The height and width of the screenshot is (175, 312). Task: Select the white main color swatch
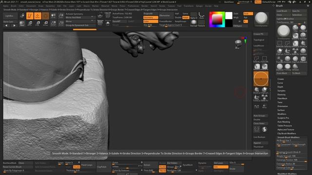[x=229, y=16]
